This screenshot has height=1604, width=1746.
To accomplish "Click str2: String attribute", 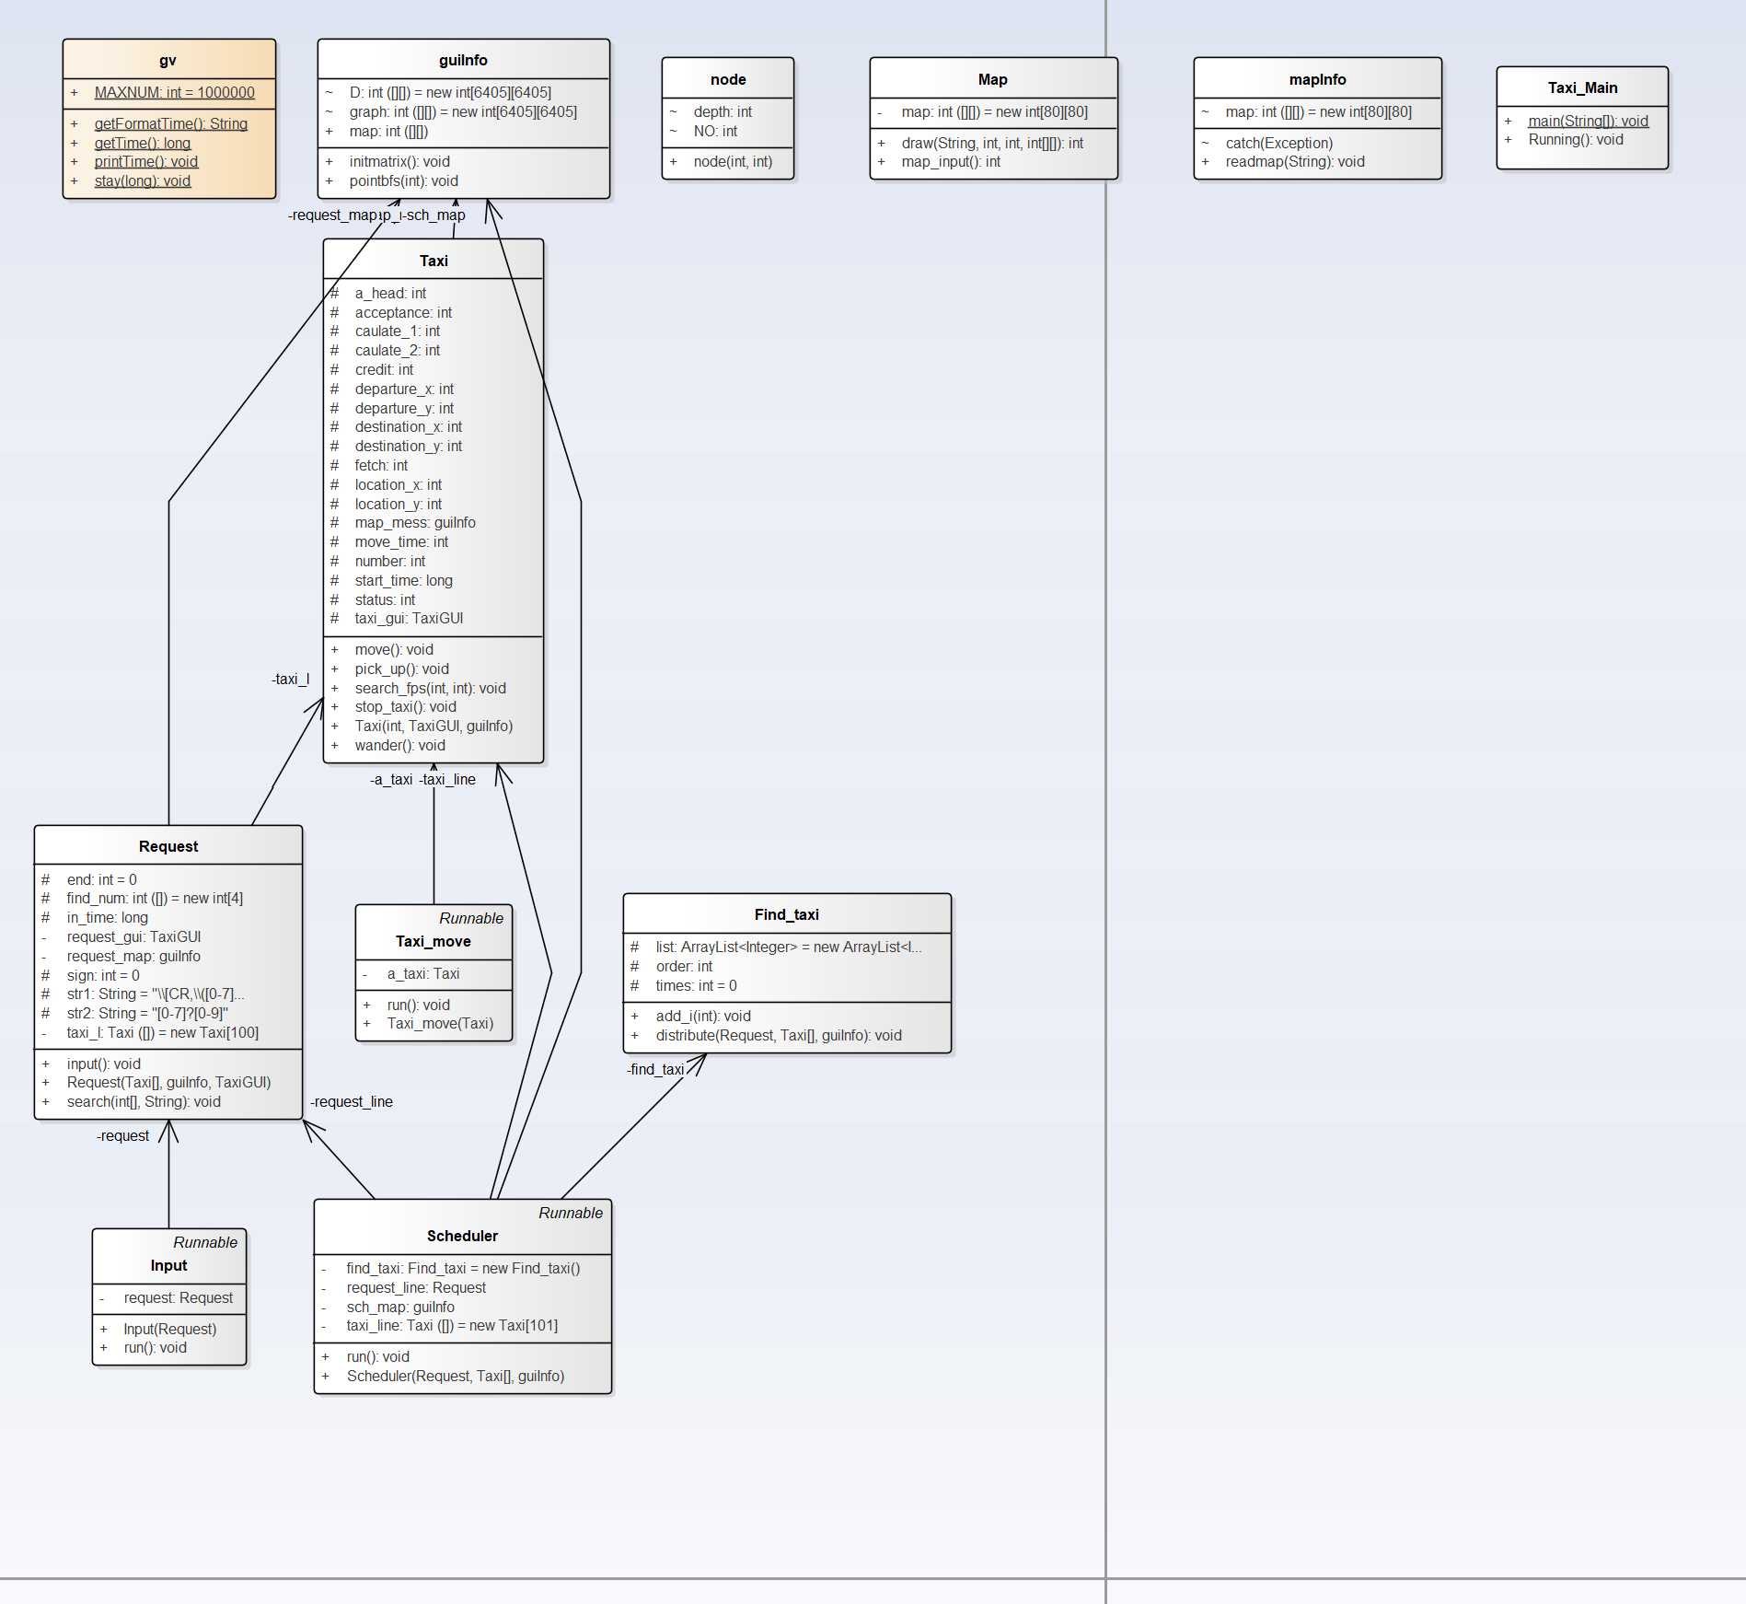I will coord(147,1013).
